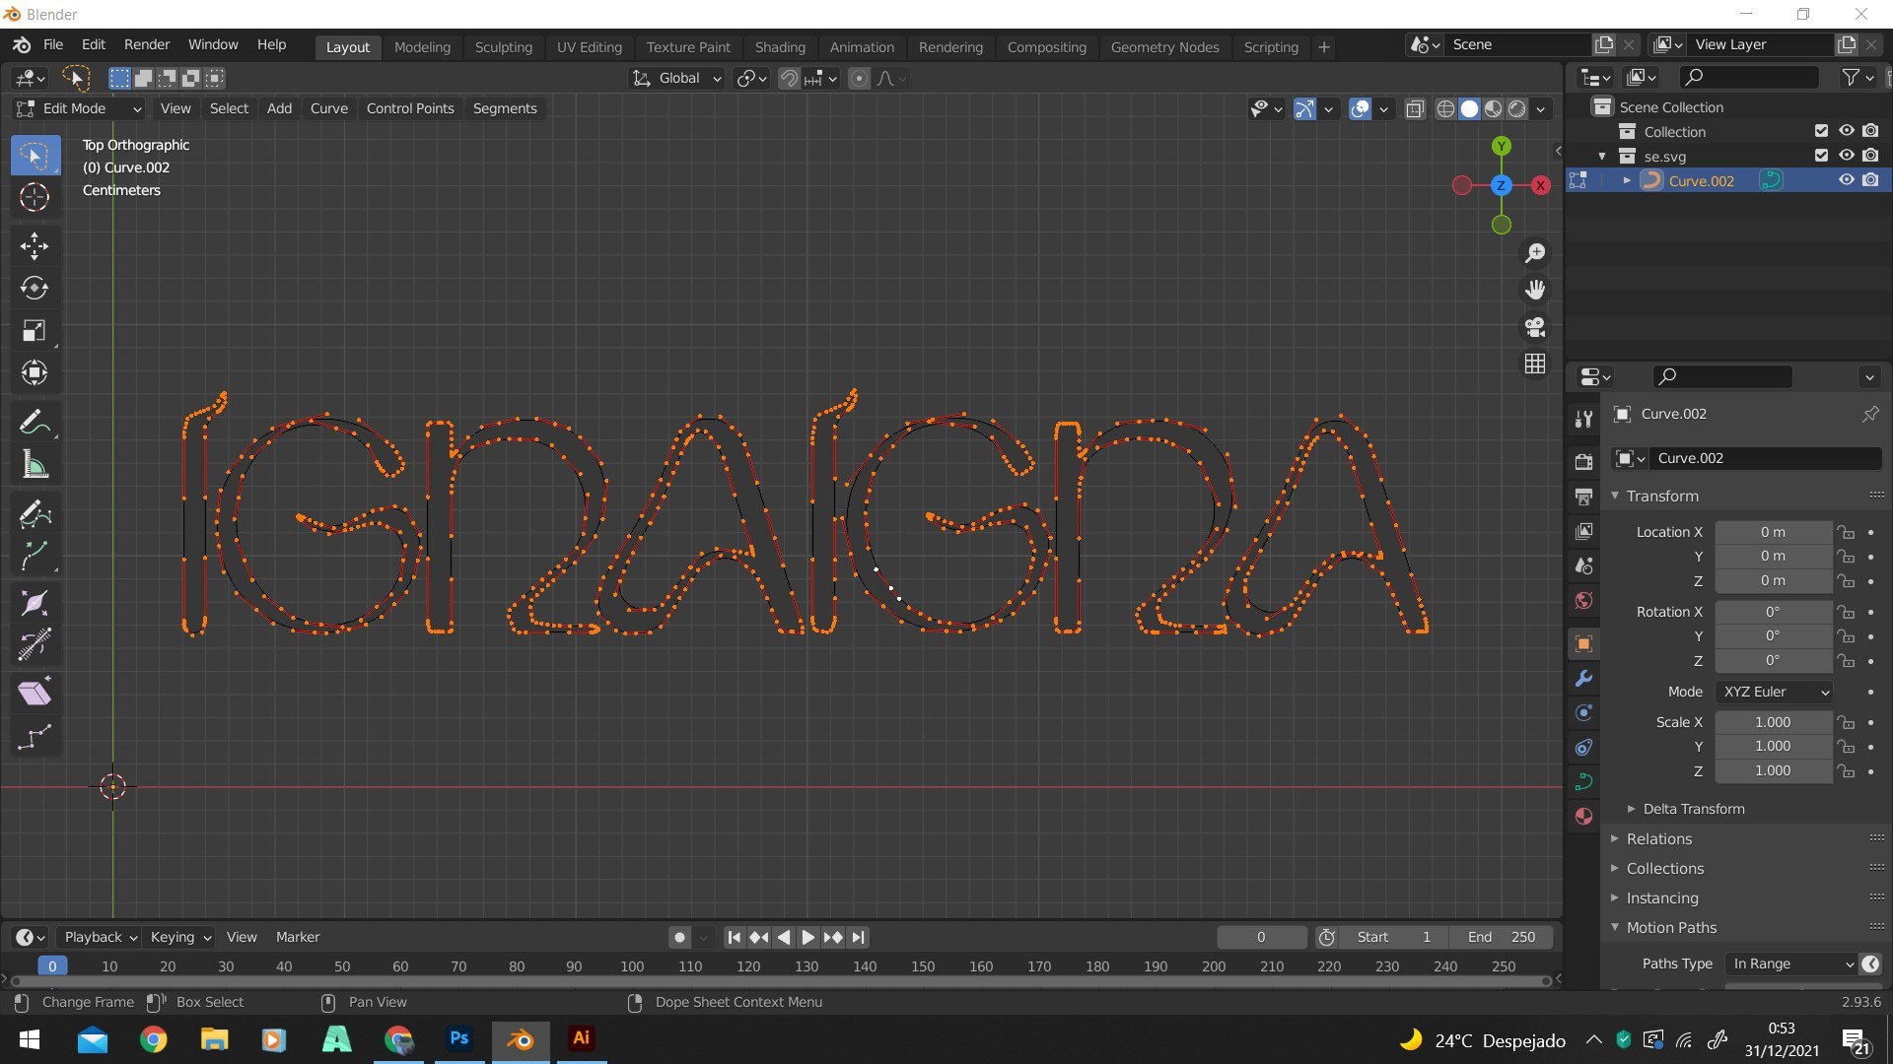Select the Rotate tool

pos(35,289)
